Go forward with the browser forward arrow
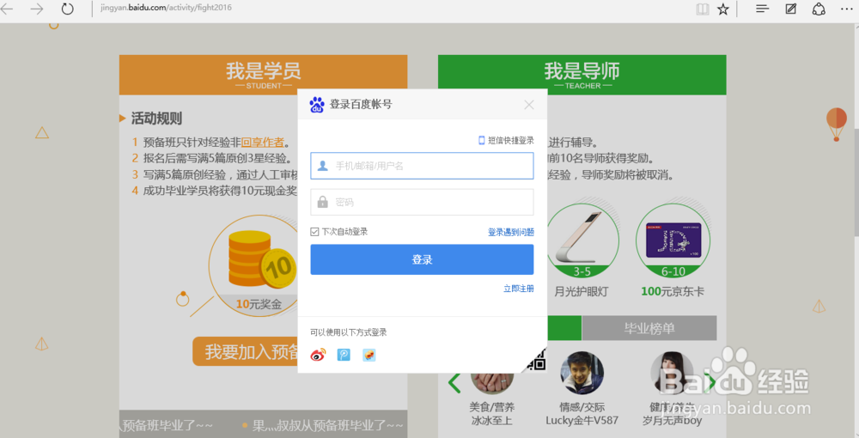The image size is (859, 438). pyautogui.click(x=37, y=9)
